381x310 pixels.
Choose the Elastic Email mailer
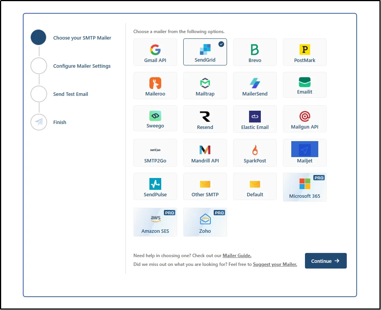click(255, 119)
